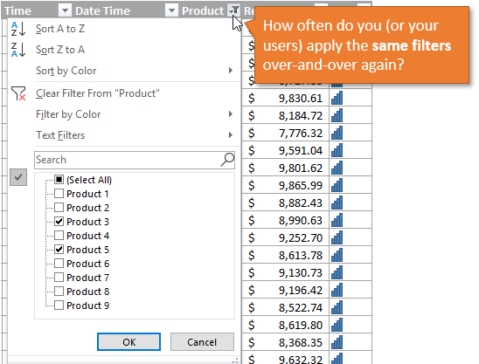
Task: Toggle the (Select All) checkbox
Action: pos(59,180)
